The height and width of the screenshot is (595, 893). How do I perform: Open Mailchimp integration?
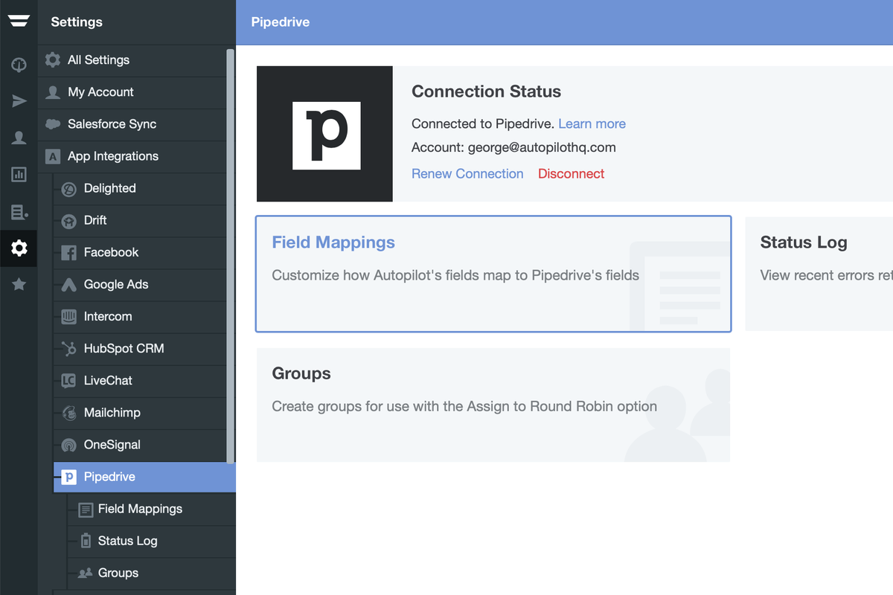tap(140, 413)
